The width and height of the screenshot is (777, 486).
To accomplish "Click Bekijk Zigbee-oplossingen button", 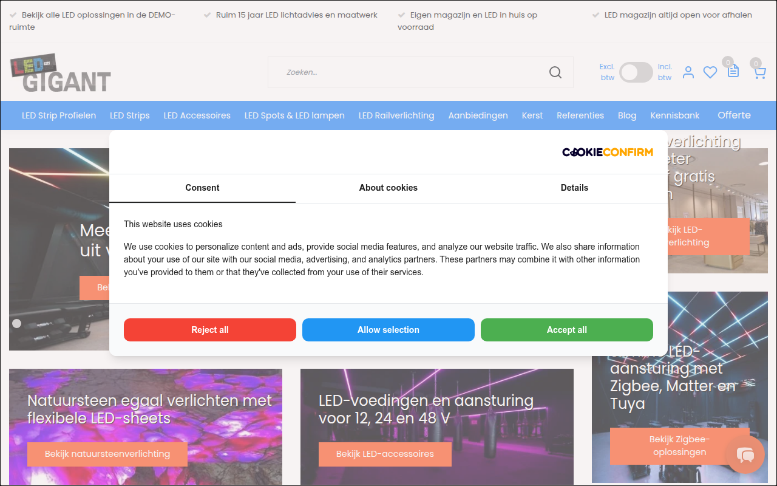I will pos(679,446).
